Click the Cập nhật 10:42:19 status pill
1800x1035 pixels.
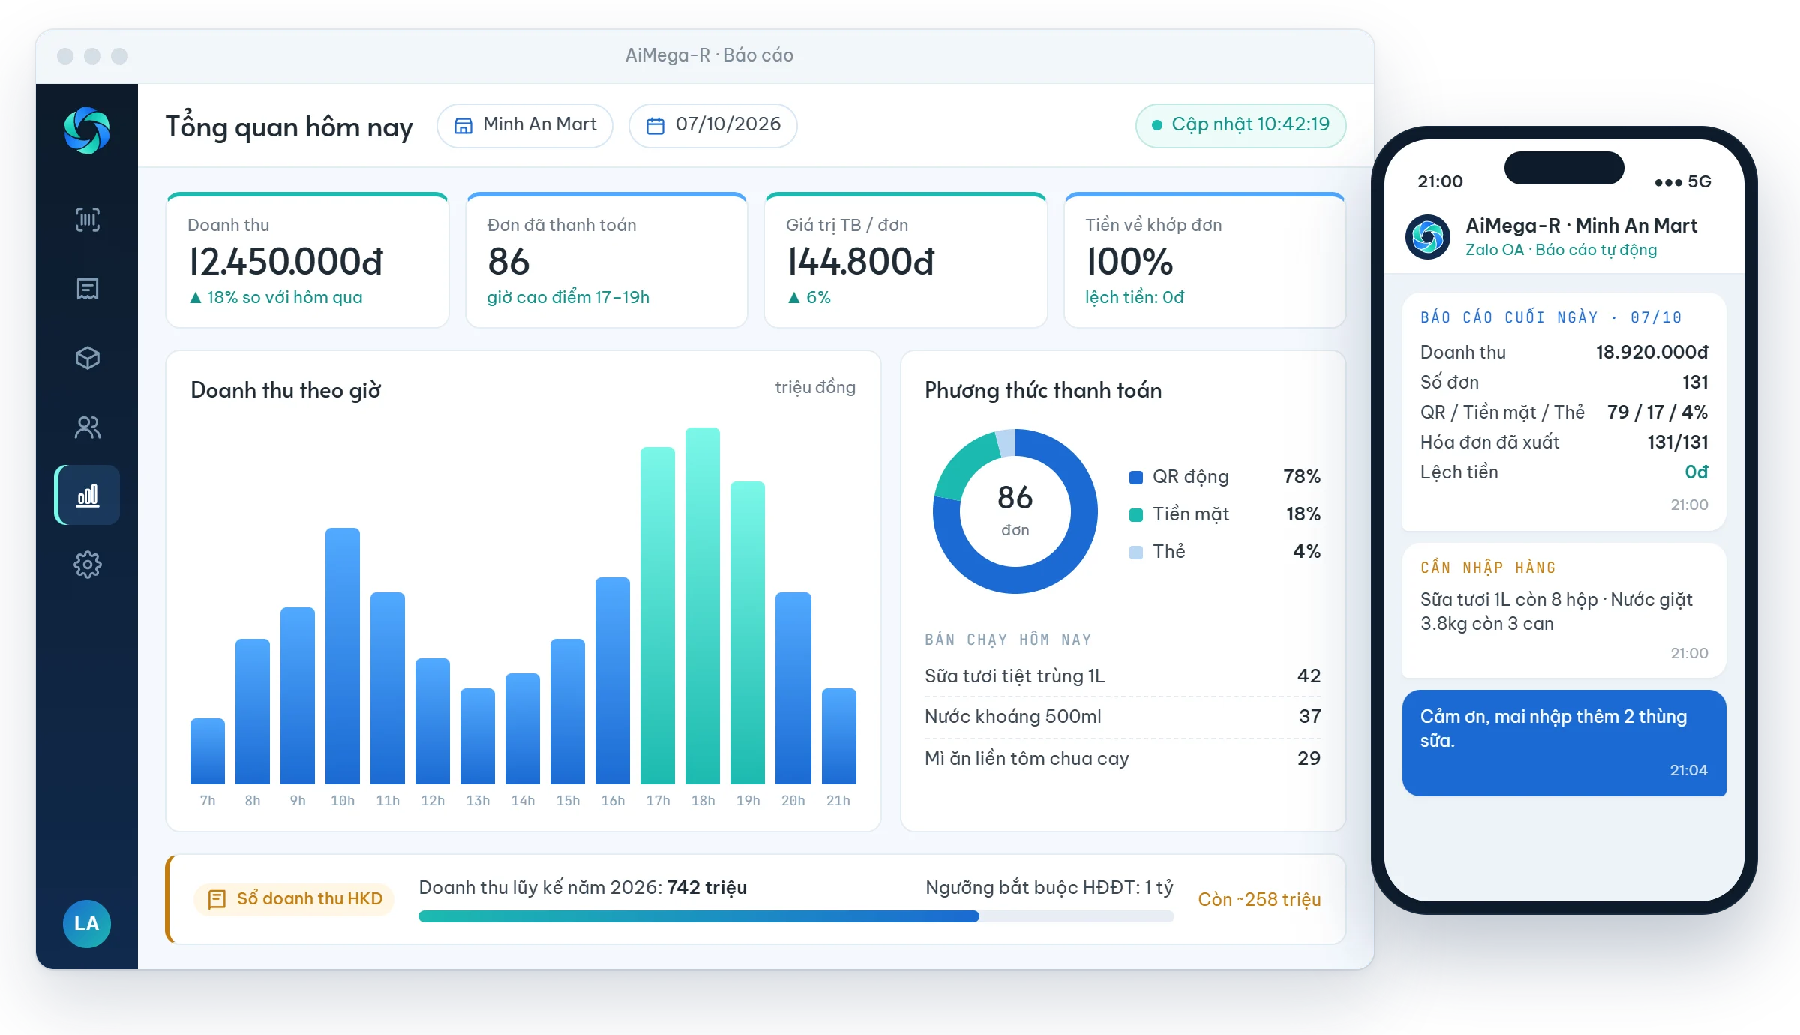tap(1241, 125)
